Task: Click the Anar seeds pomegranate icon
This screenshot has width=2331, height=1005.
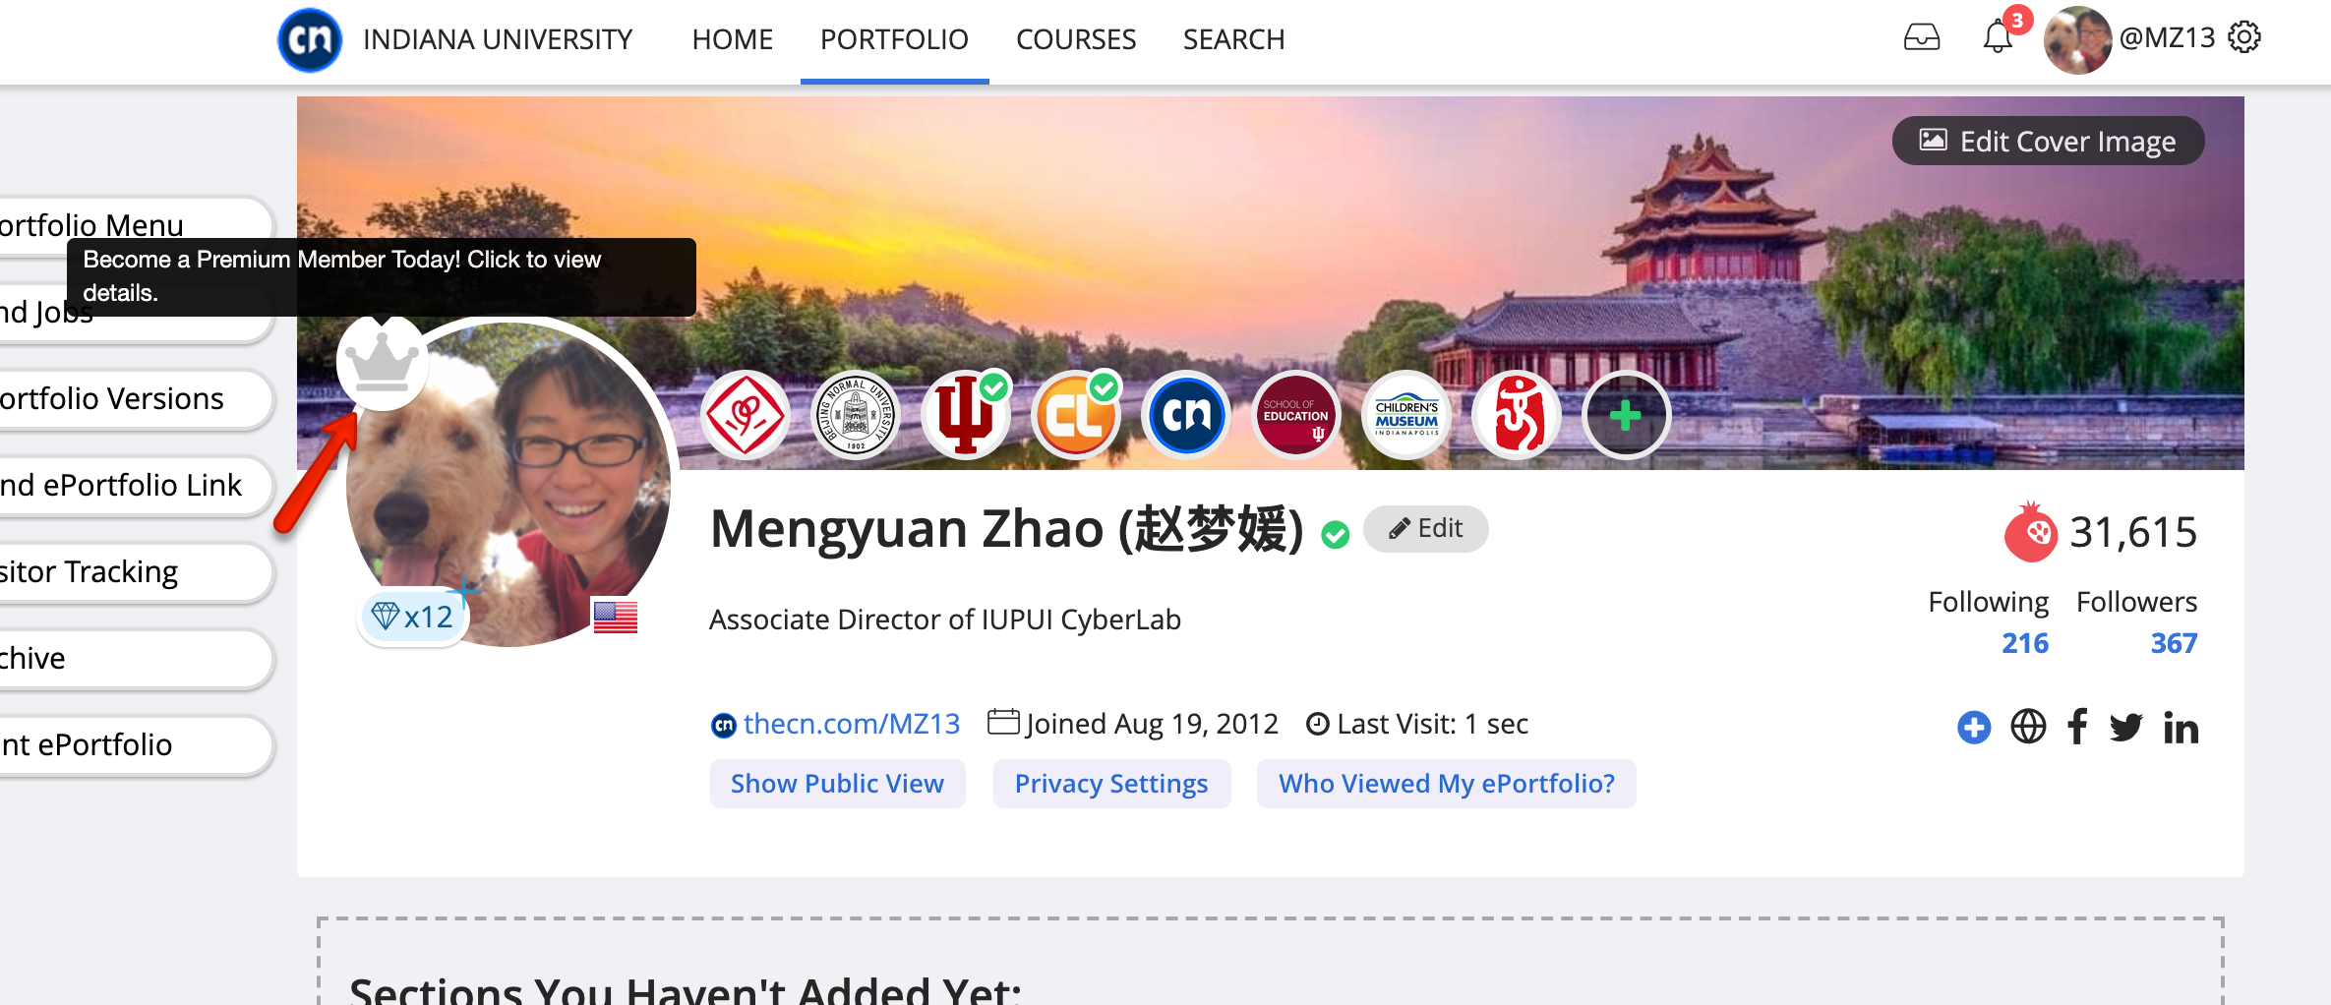Action: click(2030, 532)
